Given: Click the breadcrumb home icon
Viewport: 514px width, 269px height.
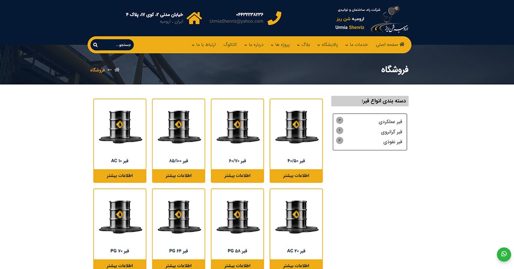Looking at the screenshot, I should pos(117,70).
